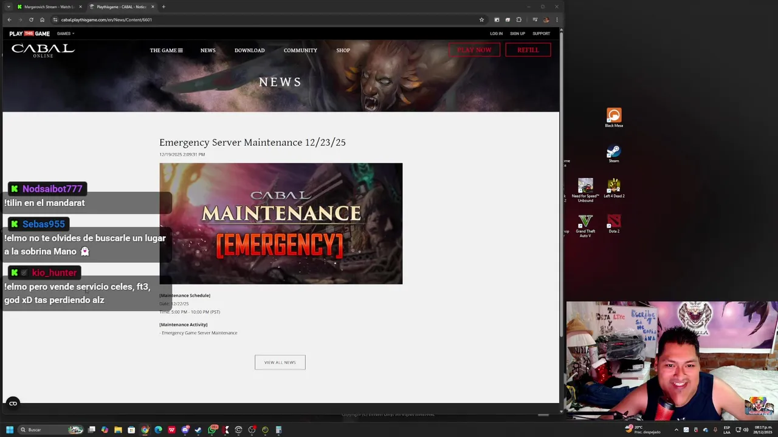
Task: Click the overlay chat link icon in the page corner
Action: click(x=13, y=404)
